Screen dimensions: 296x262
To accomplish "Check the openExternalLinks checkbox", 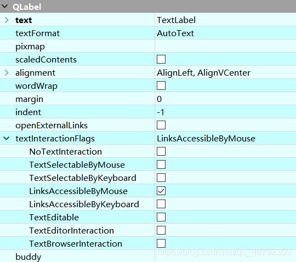I will click(x=161, y=125).
